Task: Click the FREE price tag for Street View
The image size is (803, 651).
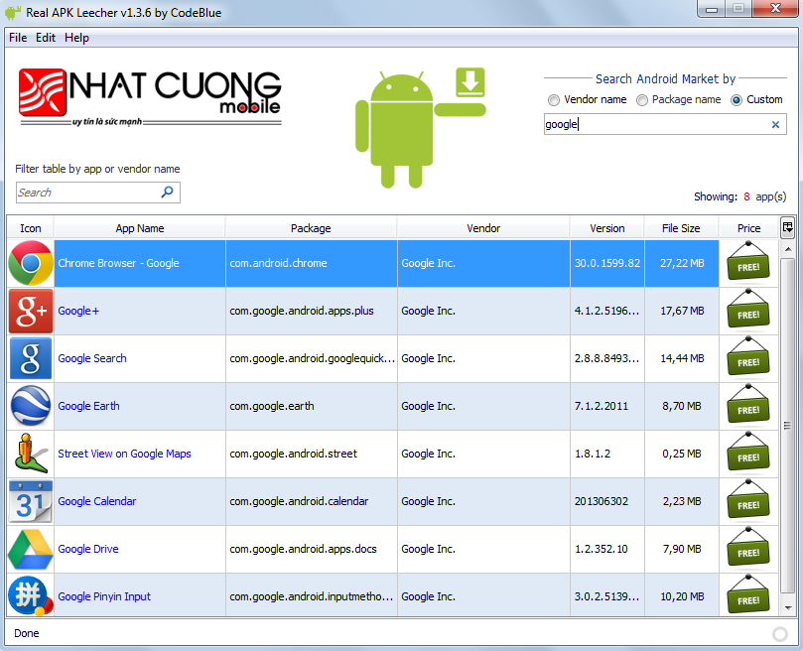Action: [748, 454]
